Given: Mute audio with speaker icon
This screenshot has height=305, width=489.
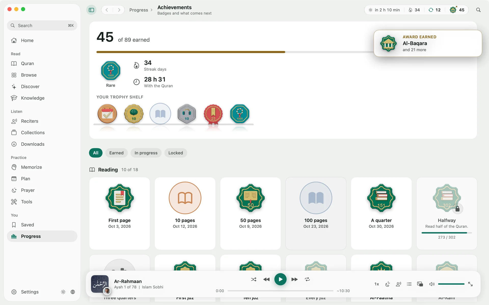Looking at the screenshot, I should click(432, 284).
